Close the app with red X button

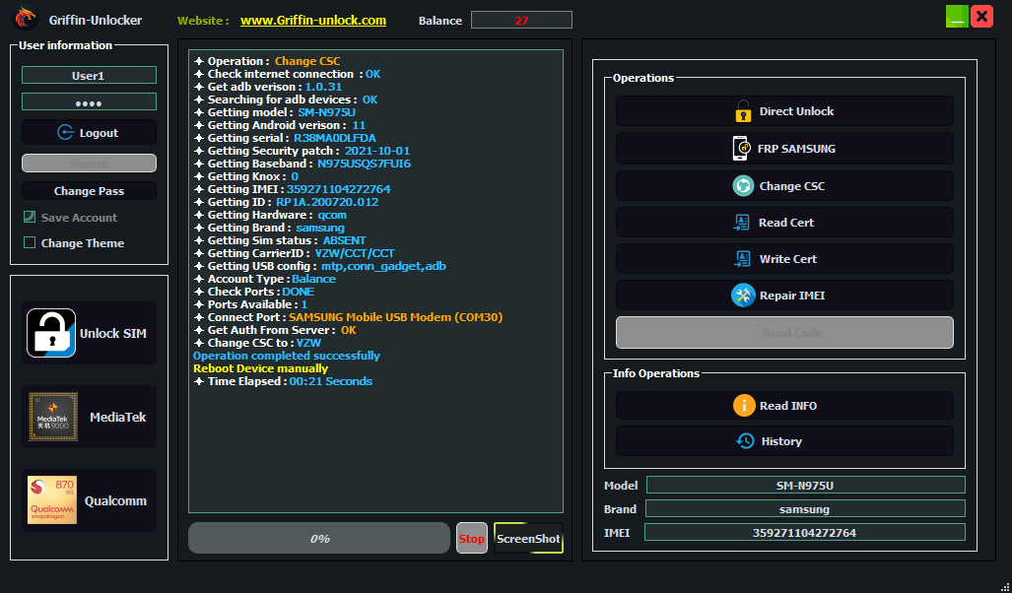tap(981, 16)
